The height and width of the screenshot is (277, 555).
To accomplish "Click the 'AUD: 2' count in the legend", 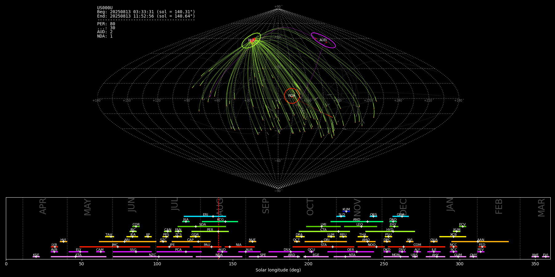I will pos(105,32).
